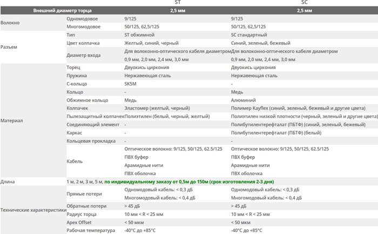Click the ST column heading
The image size is (378, 234).
point(178,2)
